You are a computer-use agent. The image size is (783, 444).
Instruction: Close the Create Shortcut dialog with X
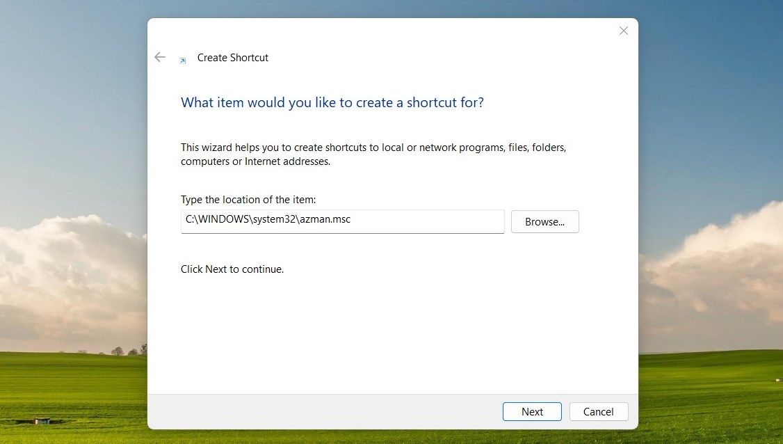tap(624, 31)
